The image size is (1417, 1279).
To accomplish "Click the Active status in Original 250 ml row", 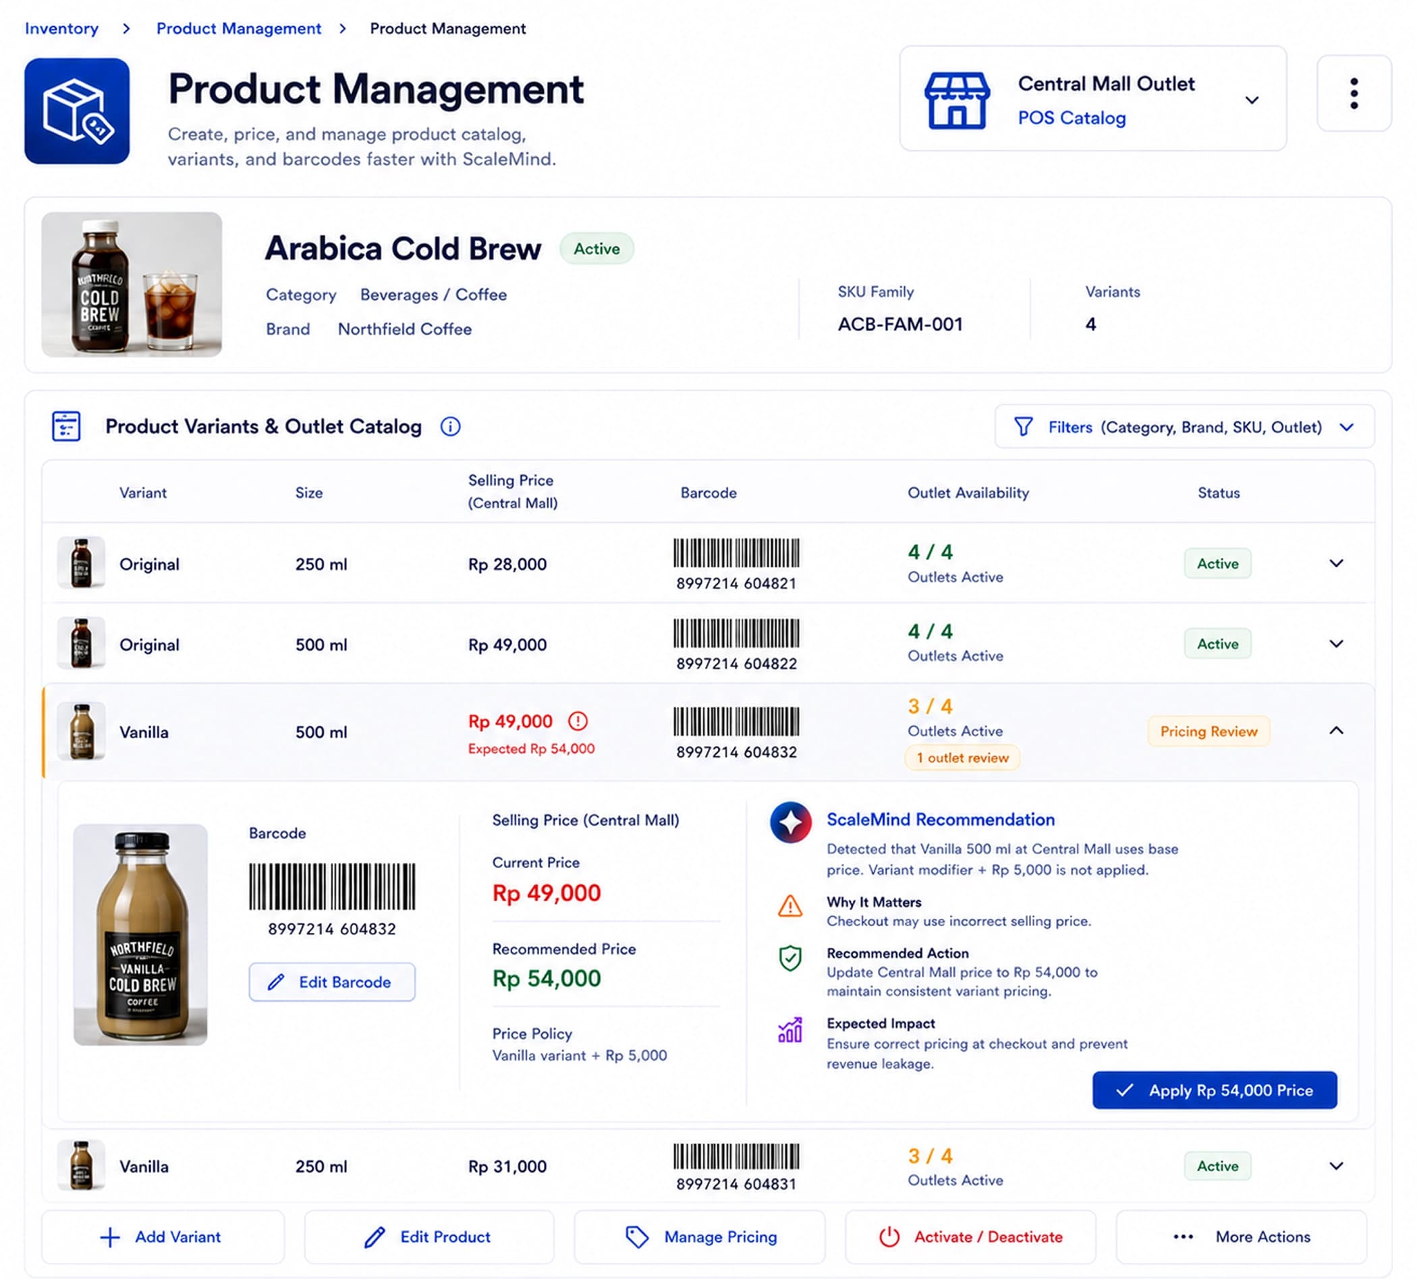I will point(1217,563).
